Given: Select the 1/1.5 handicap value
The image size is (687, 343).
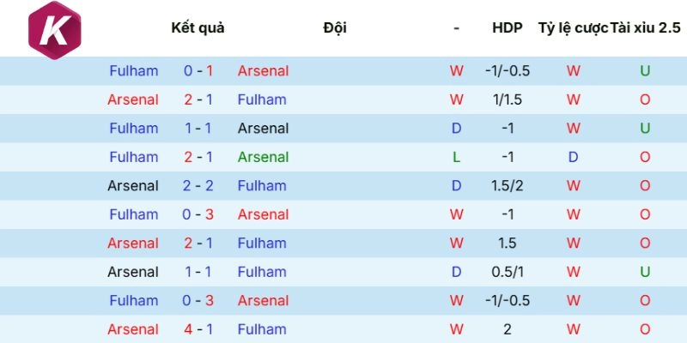Looking at the screenshot, I should tap(507, 99).
